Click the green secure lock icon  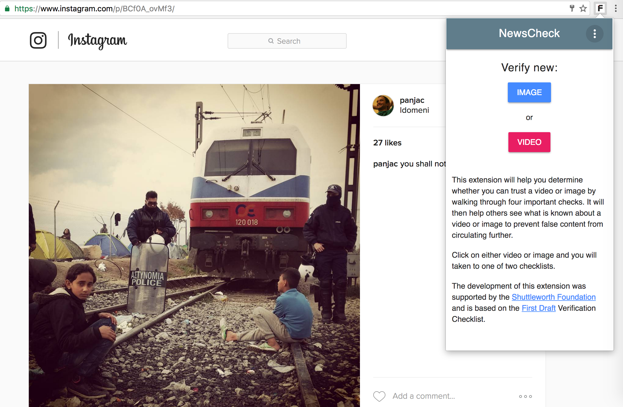coord(7,9)
